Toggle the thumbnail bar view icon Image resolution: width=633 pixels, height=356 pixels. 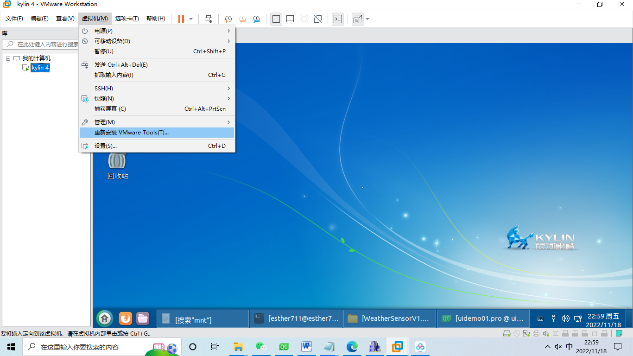290,19
